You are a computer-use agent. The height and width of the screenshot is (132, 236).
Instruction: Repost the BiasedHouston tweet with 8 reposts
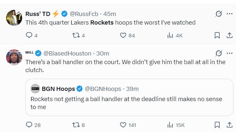coord(76,125)
